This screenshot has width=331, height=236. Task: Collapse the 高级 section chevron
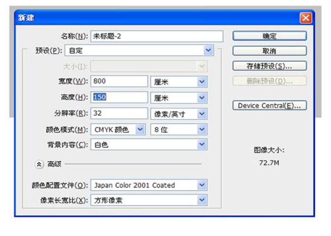[39, 164]
